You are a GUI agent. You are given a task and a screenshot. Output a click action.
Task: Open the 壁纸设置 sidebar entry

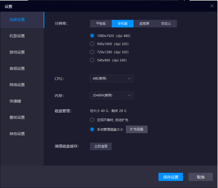point(17,117)
